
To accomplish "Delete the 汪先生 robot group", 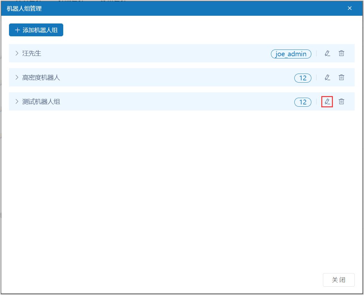I will (342, 53).
